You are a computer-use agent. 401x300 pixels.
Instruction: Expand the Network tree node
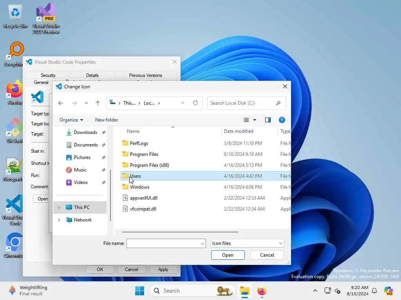tap(59, 220)
